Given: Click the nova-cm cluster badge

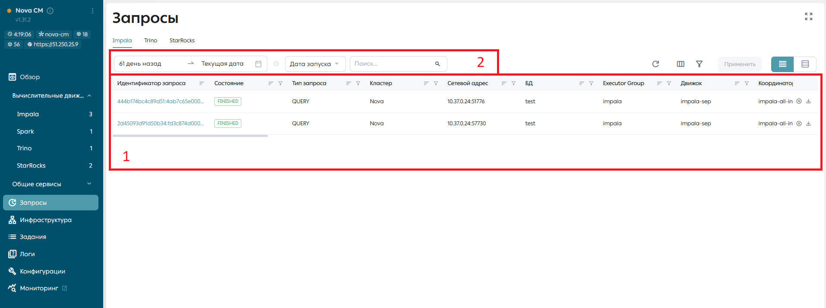Looking at the screenshot, I should pos(54,34).
